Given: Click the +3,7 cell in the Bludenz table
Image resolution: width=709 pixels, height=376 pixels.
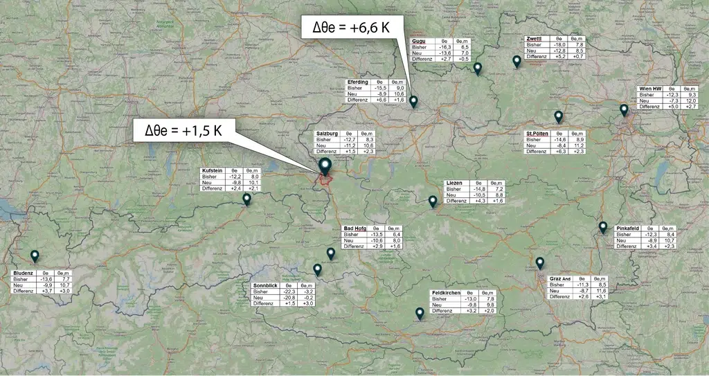Looking at the screenshot, I should point(46,291).
